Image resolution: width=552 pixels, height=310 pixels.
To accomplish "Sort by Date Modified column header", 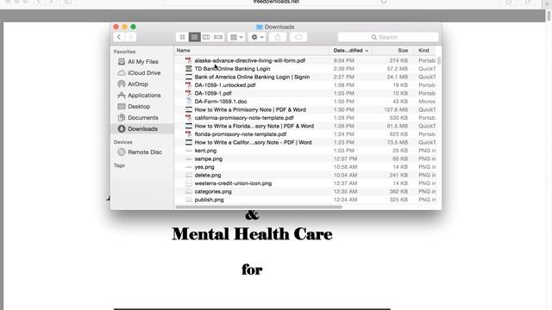I will pos(351,51).
